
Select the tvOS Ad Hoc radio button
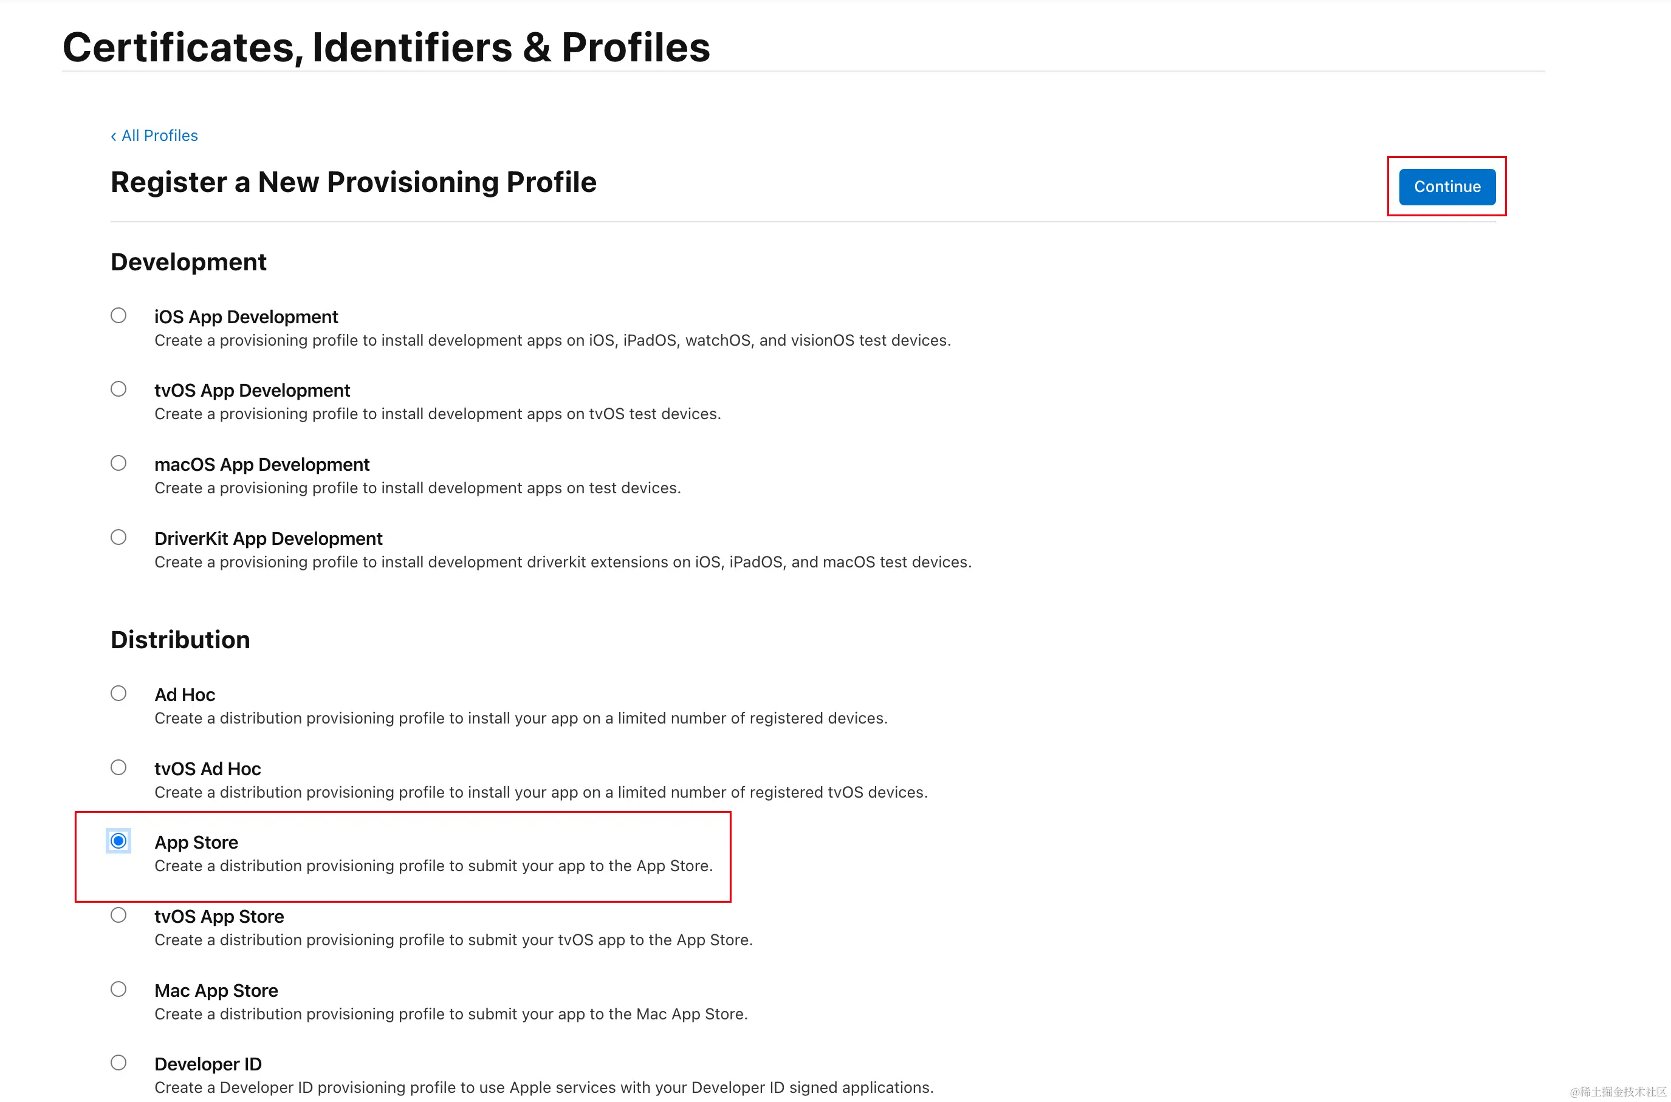coord(118,767)
